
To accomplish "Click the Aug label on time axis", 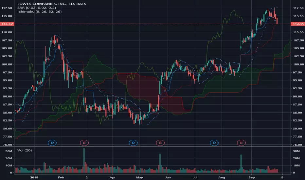I will click(x=222, y=177).
